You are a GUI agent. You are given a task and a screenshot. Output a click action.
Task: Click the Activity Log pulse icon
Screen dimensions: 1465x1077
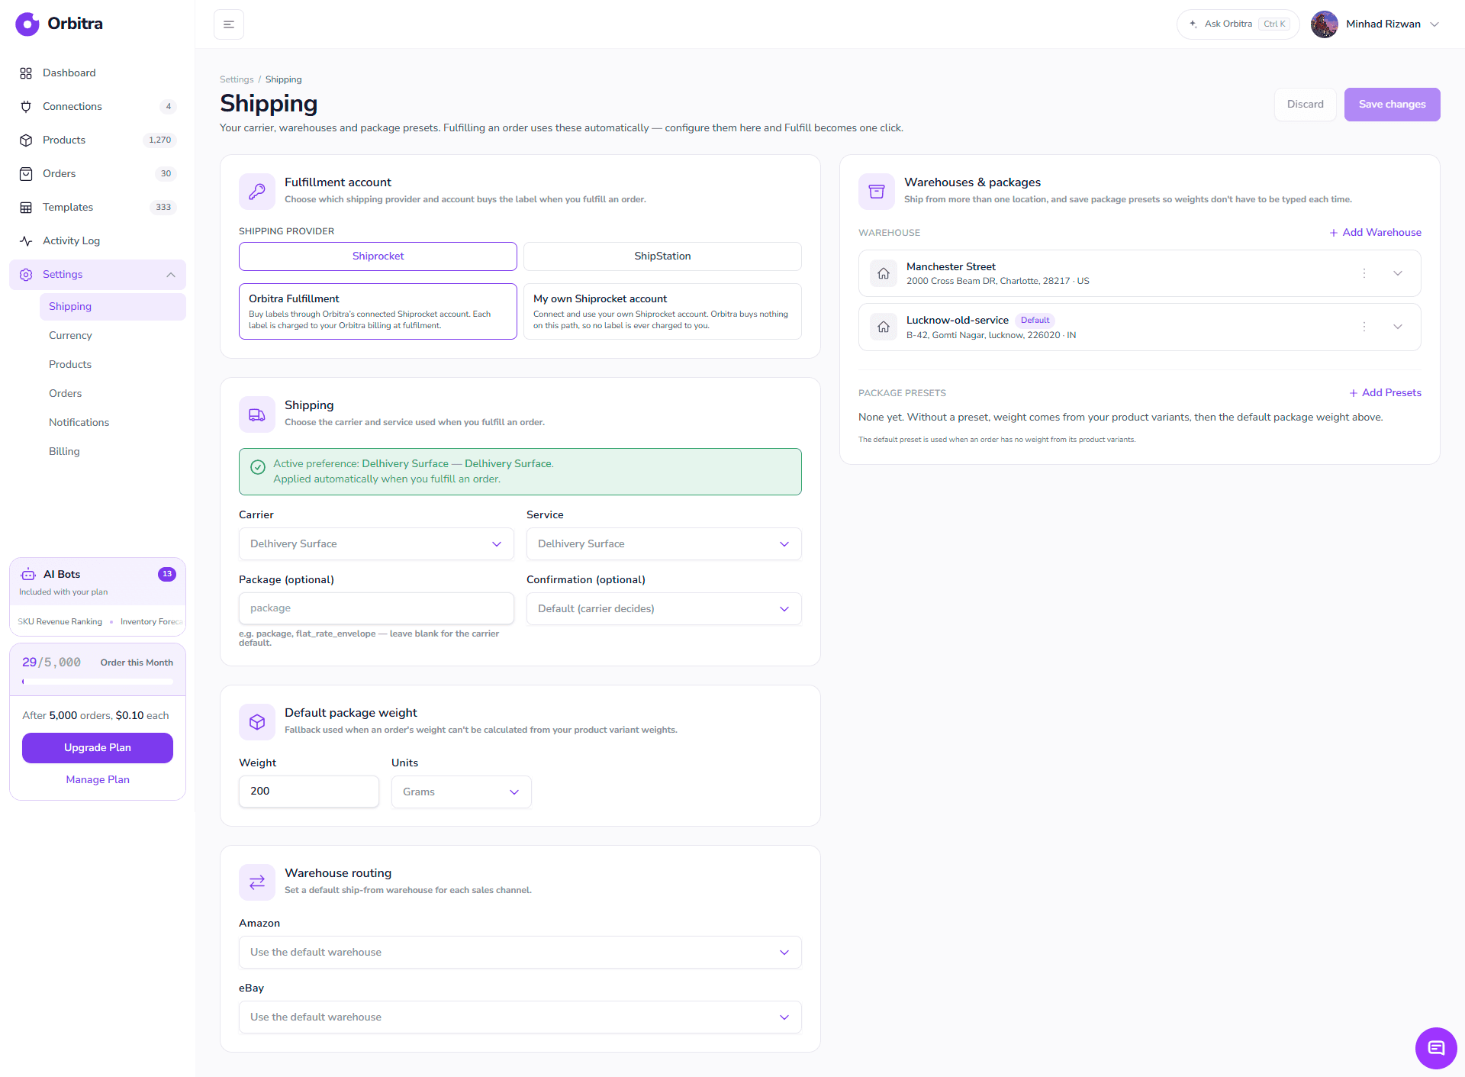point(26,241)
